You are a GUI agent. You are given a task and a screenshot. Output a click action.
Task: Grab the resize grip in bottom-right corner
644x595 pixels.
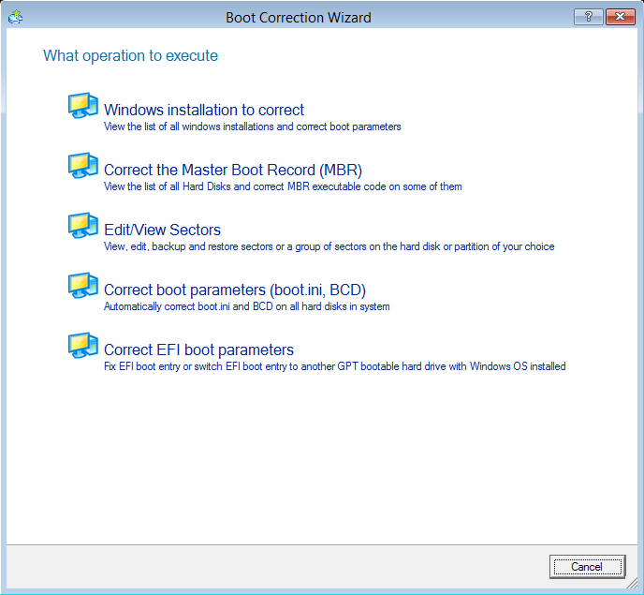[632, 583]
